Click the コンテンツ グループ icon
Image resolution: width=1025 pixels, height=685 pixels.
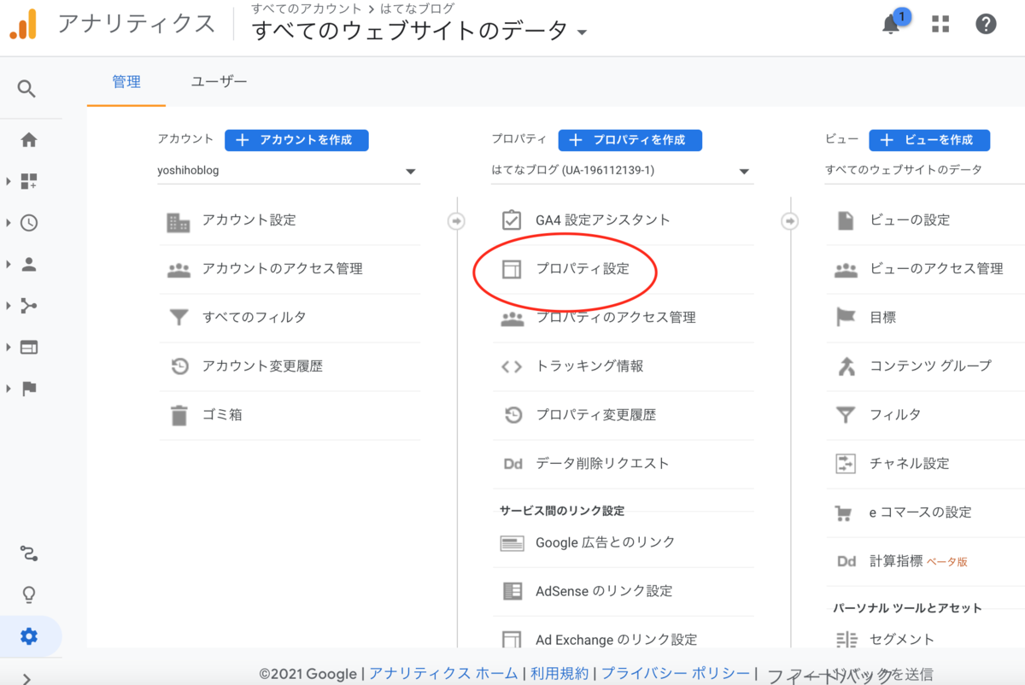[846, 366]
